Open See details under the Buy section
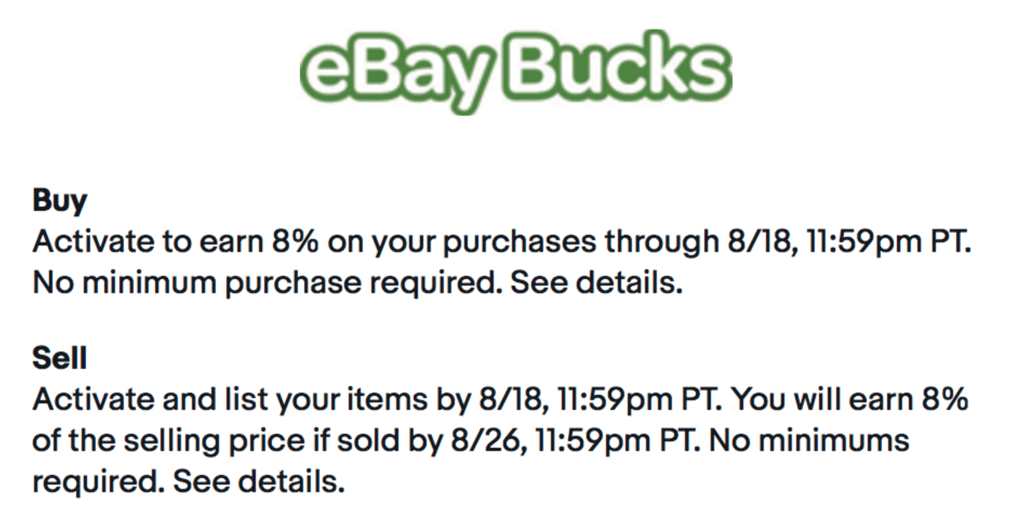The image size is (1012, 530). 596,282
